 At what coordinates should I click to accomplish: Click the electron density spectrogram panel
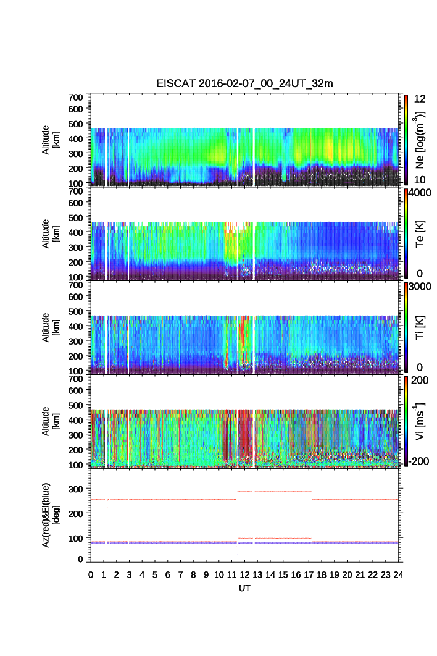click(x=244, y=140)
